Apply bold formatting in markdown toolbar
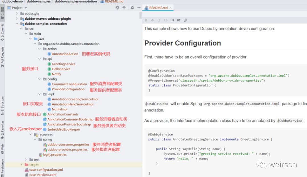This screenshot has height=177, width=307. click(x=146, y=20)
